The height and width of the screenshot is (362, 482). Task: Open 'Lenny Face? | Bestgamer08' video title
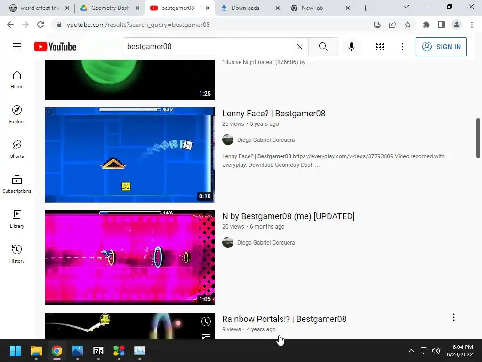coord(273,114)
